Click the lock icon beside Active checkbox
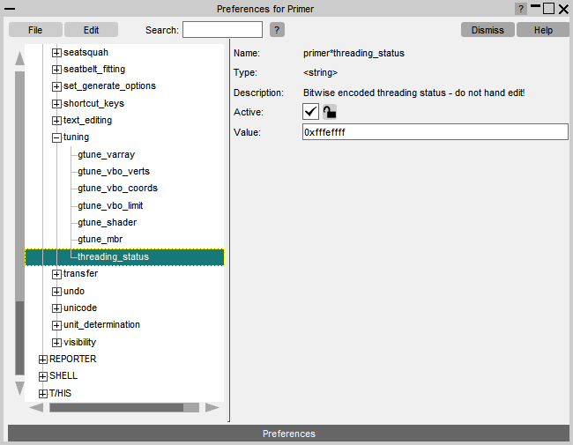The image size is (573, 445). click(330, 112)
